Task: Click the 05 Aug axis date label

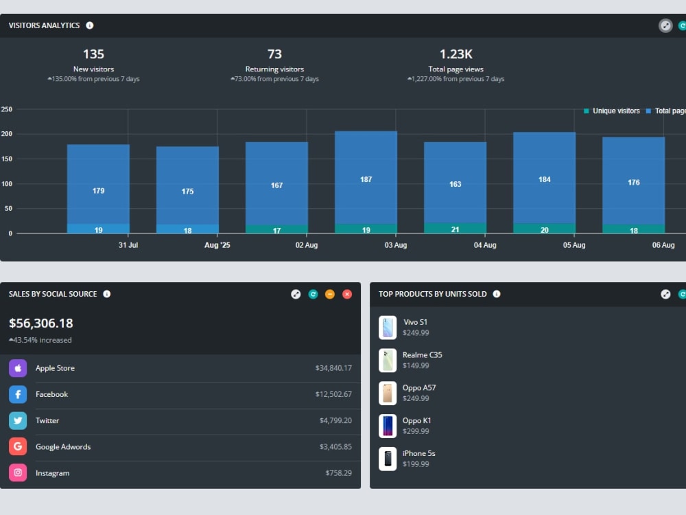Action: click(x=574, y=245)
